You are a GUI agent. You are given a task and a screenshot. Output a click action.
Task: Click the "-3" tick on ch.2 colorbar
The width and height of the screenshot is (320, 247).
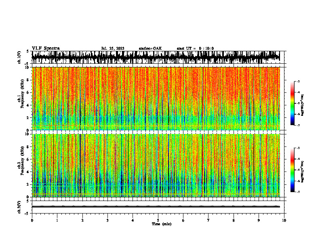pyautogui.click(x=298, y=148)
